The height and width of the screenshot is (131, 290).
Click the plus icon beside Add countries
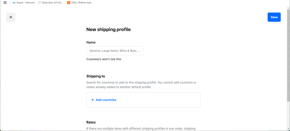93,100
